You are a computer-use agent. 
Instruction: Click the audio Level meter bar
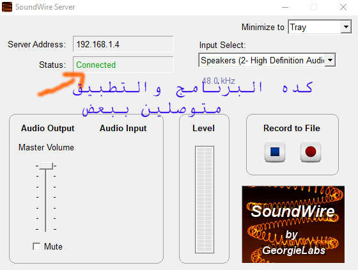tap(205, 200)
